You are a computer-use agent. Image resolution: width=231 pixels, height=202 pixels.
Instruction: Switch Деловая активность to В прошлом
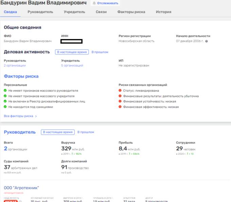100,52
